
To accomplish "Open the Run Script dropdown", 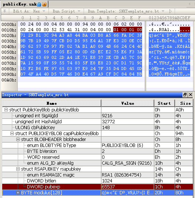I will [66, 11].
